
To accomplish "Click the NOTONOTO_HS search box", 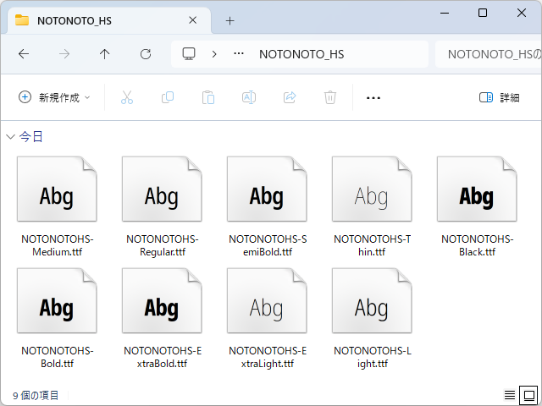I will point(489,54).
